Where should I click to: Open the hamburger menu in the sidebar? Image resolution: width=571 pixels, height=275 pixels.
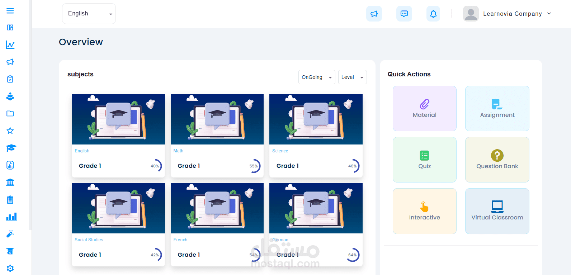click(x=10, y=11)
